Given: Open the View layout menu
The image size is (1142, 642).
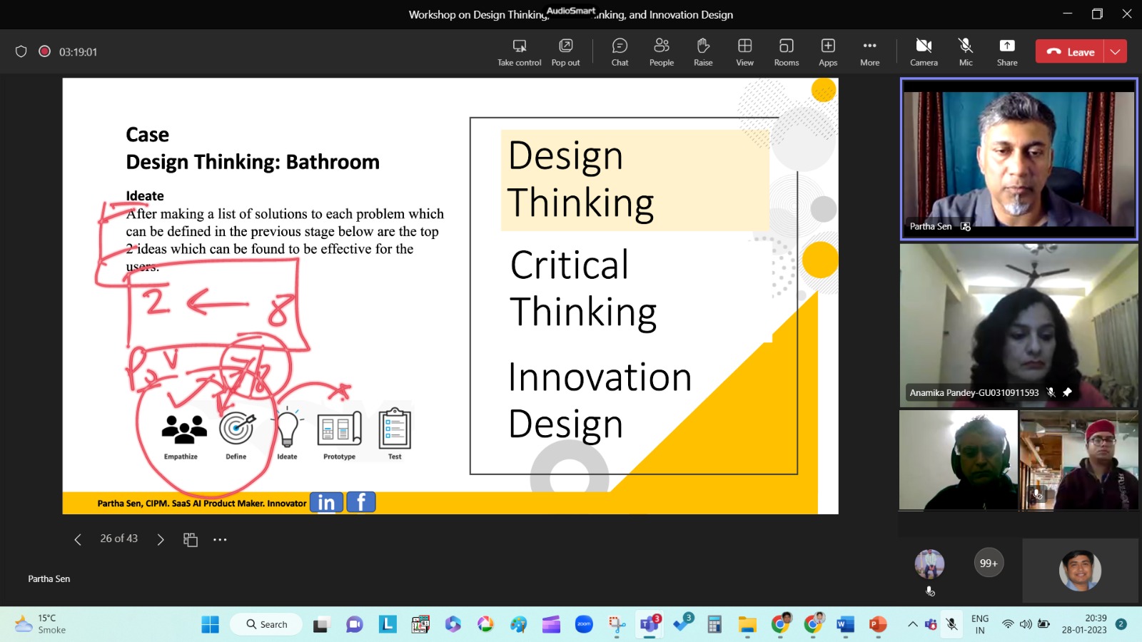Looking at the screenshot, I should click(x=744, y=52).
